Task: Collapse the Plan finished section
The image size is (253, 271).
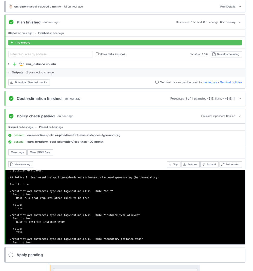Action: tap(240, 22)
